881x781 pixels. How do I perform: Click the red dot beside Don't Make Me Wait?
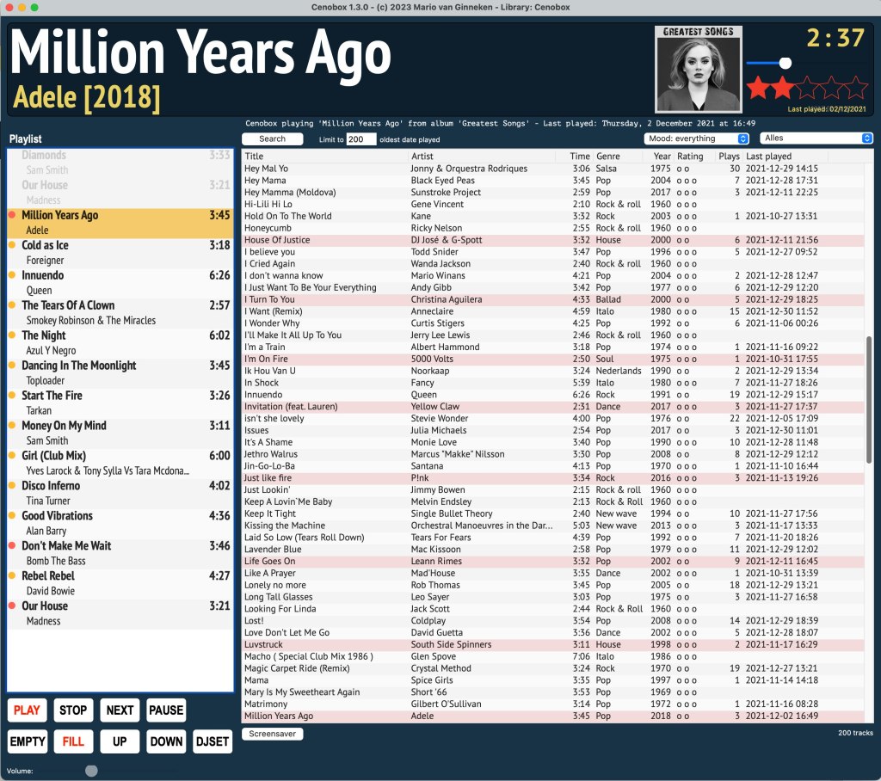tap(12, 546)
